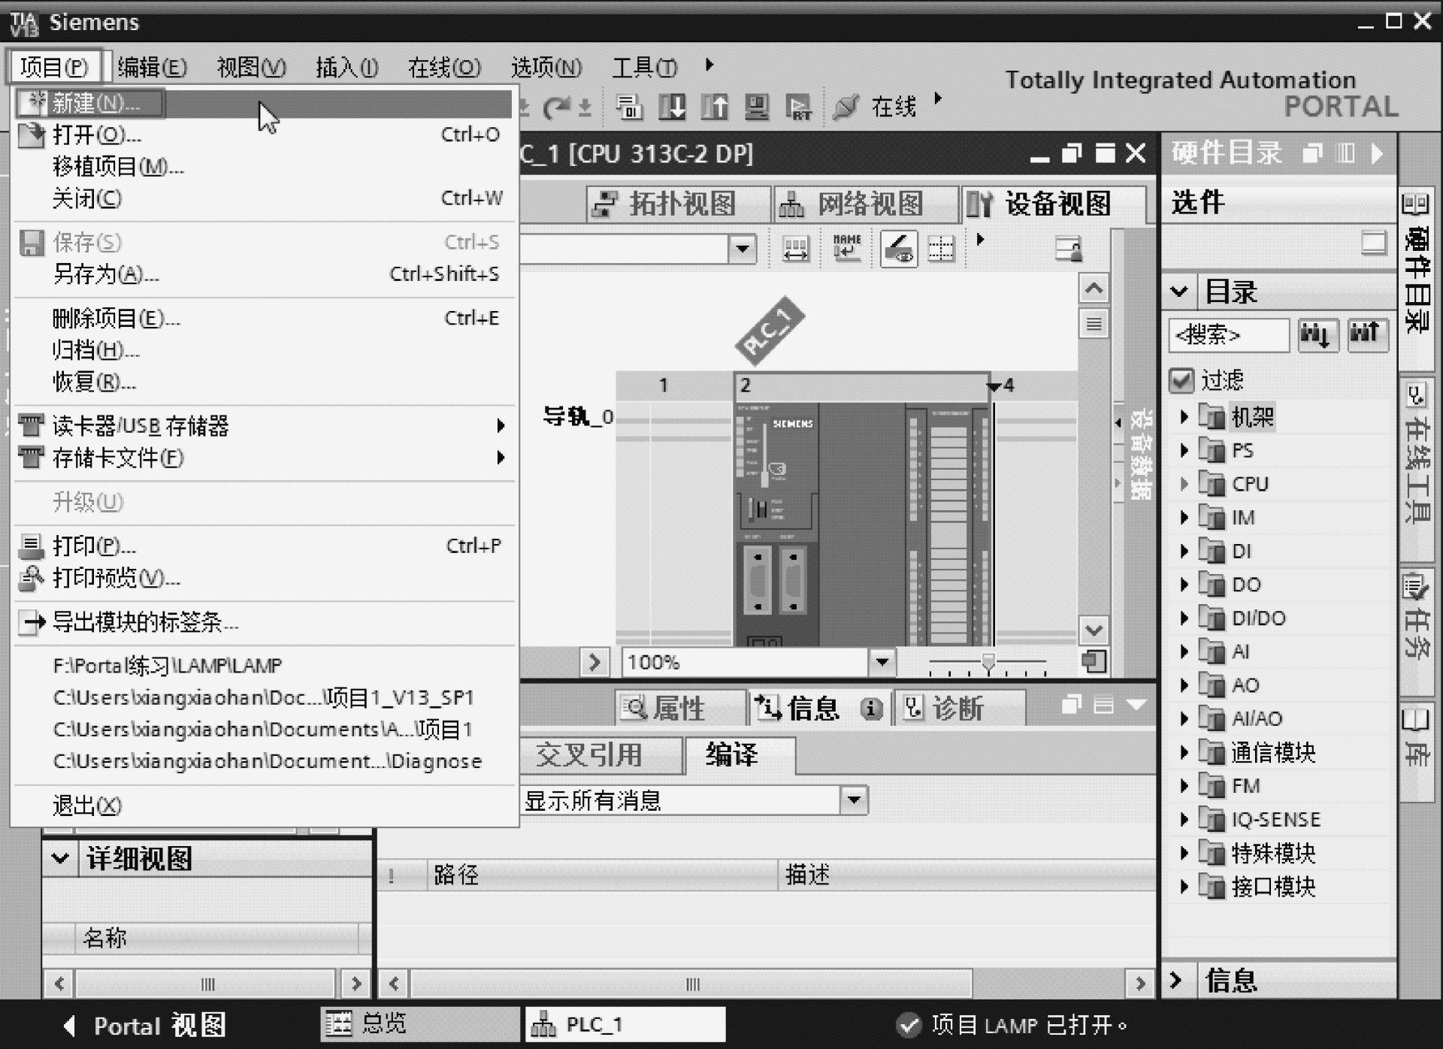Click device view scroll down arrow
Viewport: 1443px width, 1049px height.
click(x=1094, y=630)
